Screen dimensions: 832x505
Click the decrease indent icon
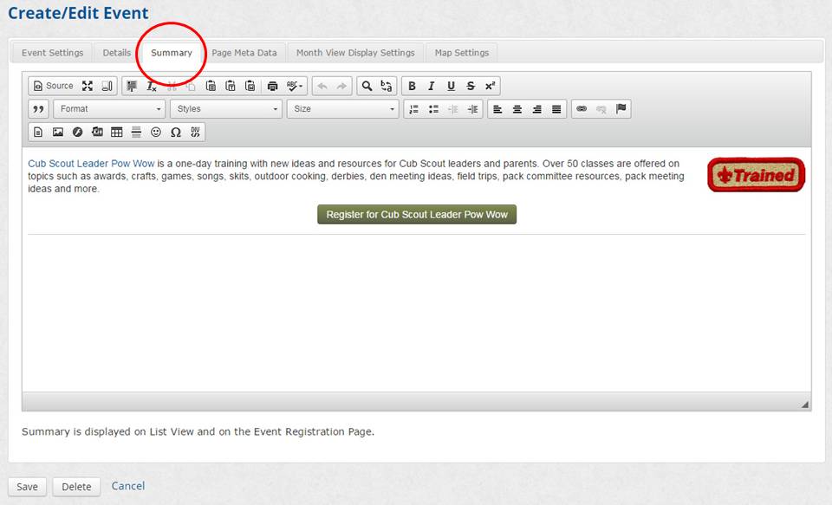tap(453, 109)
